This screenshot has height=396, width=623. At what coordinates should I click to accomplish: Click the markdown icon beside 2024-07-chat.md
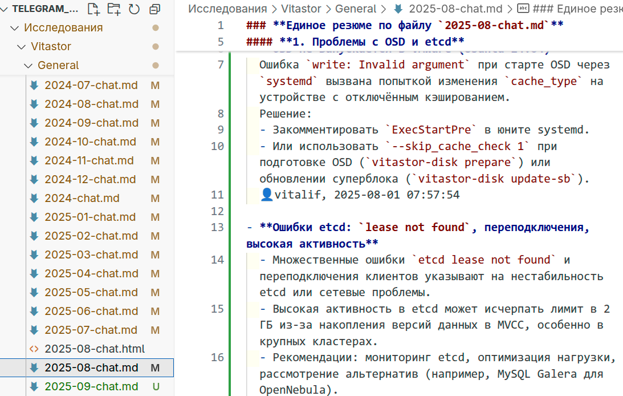34,86
